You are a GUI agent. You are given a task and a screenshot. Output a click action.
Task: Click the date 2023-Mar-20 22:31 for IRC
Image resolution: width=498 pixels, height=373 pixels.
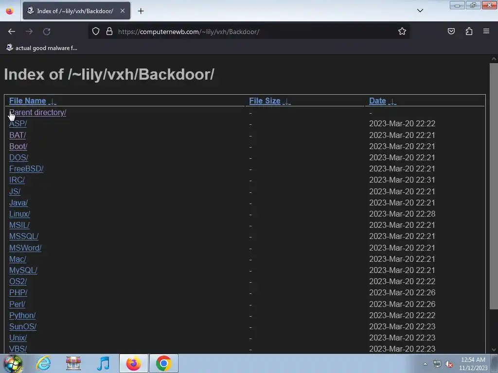click(x=402, y=180)
